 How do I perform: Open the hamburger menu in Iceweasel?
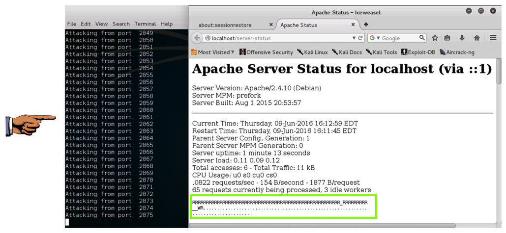(493, 38)
